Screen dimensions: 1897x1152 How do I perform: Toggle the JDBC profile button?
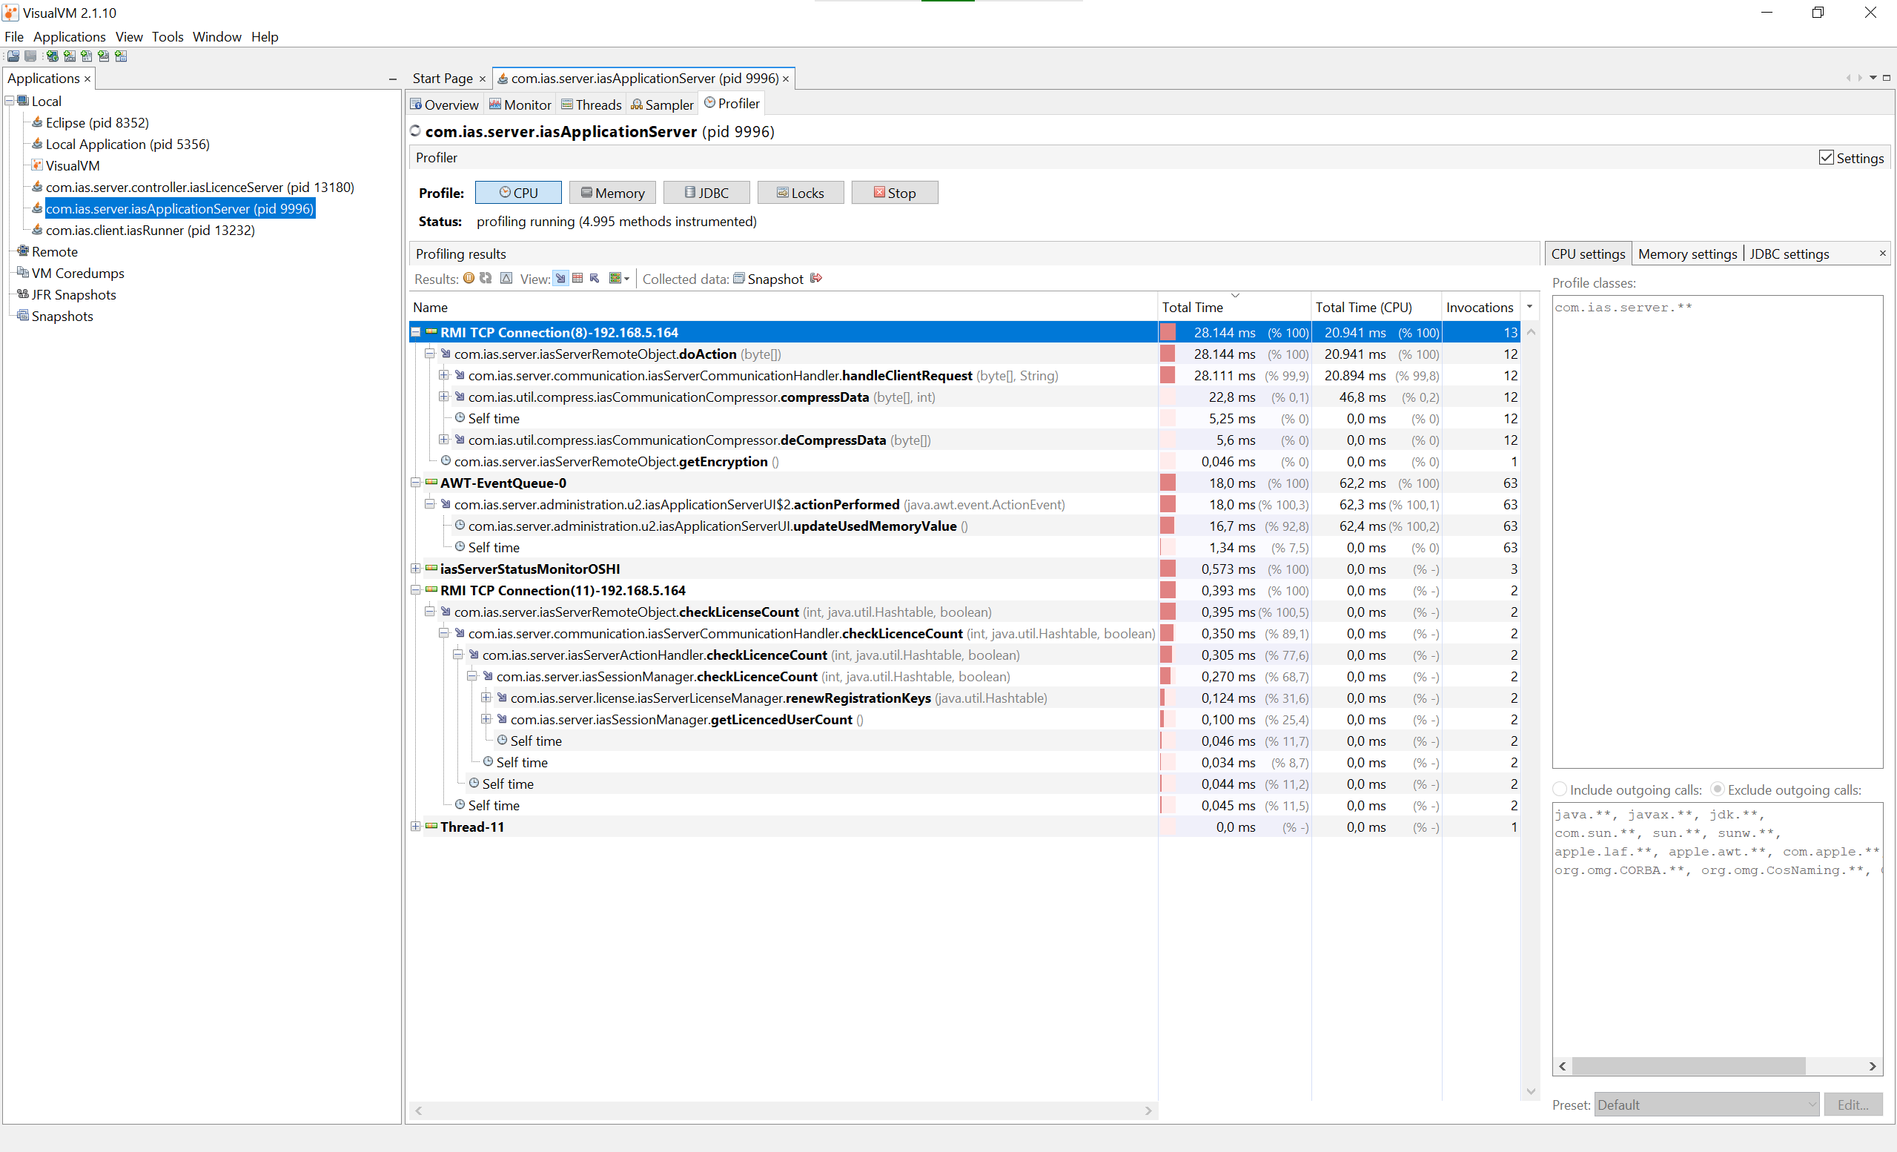click(x=706, y=193)
